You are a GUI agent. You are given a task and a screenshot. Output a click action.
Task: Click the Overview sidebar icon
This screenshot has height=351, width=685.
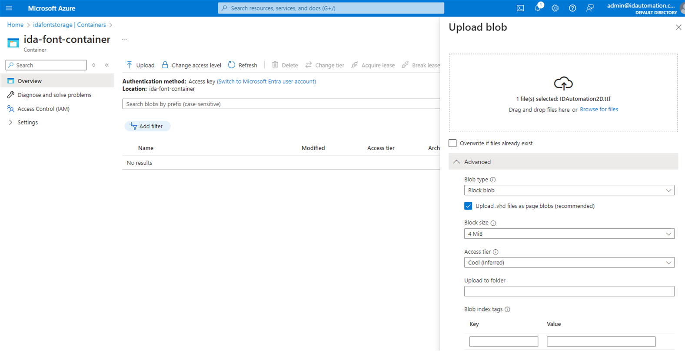coord(10,81)
